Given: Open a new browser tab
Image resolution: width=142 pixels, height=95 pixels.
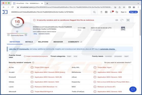Looking at the screenshot, I should (x=47, y=3).
